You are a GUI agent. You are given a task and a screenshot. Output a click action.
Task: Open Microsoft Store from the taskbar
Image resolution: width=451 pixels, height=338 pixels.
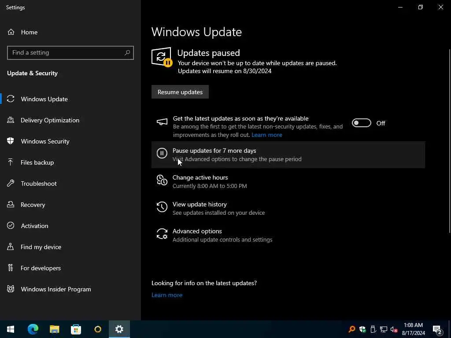pos(76,329)
